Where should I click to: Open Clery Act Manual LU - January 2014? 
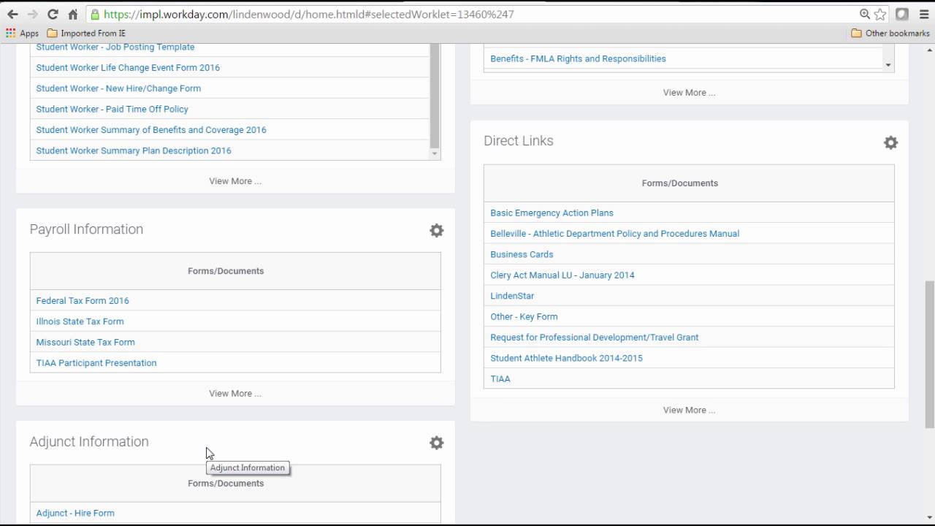click(x=562, y=275)
